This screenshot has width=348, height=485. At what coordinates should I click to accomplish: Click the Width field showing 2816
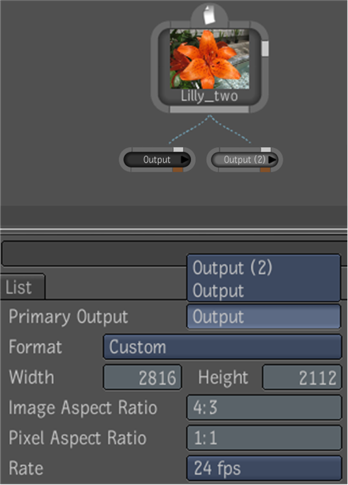[x=142, y=378]
